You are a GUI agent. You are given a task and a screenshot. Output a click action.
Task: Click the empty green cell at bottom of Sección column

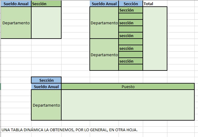tap(131, 67)
